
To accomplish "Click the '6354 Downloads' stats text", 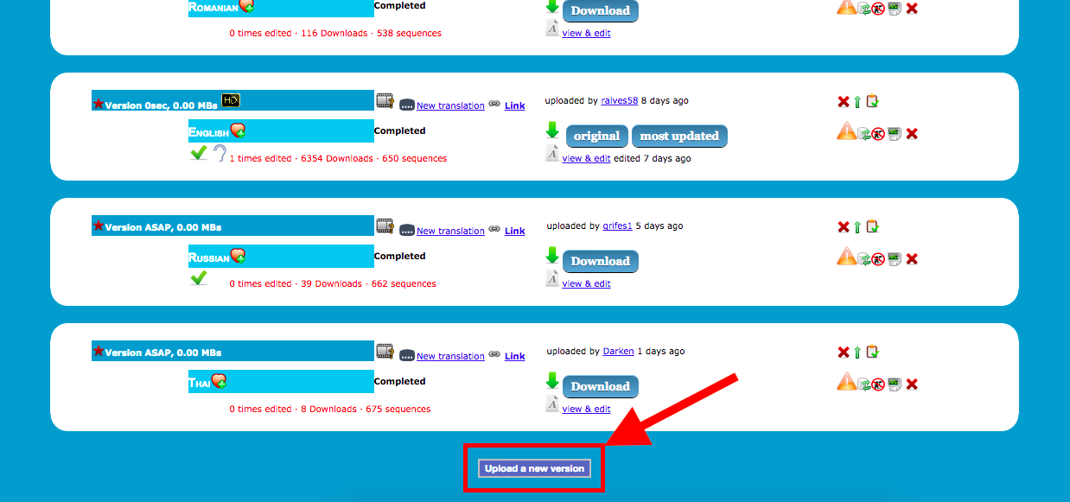I will 337,159.
